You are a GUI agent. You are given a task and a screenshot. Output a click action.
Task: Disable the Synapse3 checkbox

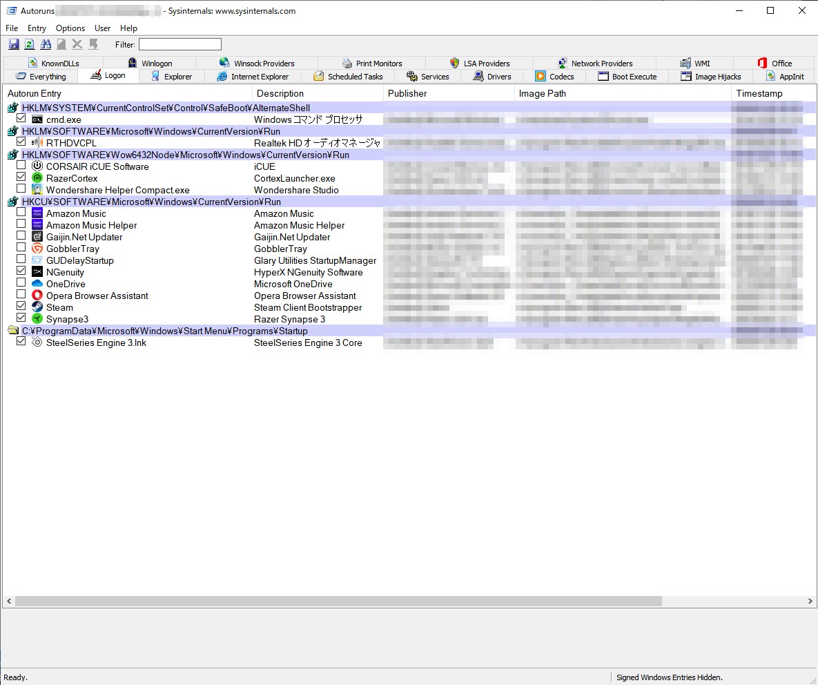(x=21, y=318)
